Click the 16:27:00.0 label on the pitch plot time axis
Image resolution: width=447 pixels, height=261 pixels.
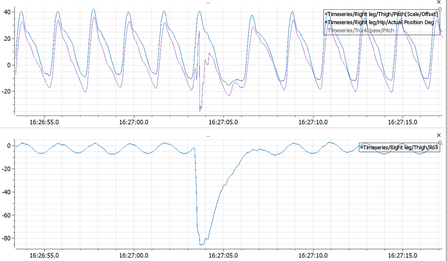click(x=134, y=122)
